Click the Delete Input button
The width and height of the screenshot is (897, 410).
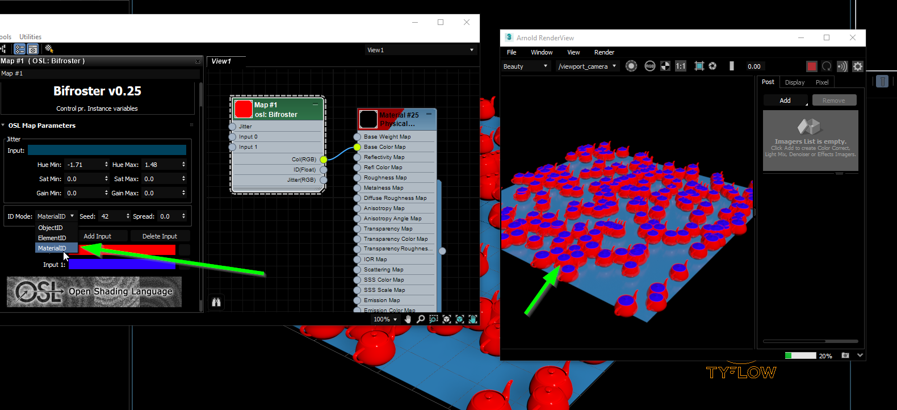coord(160,236)
